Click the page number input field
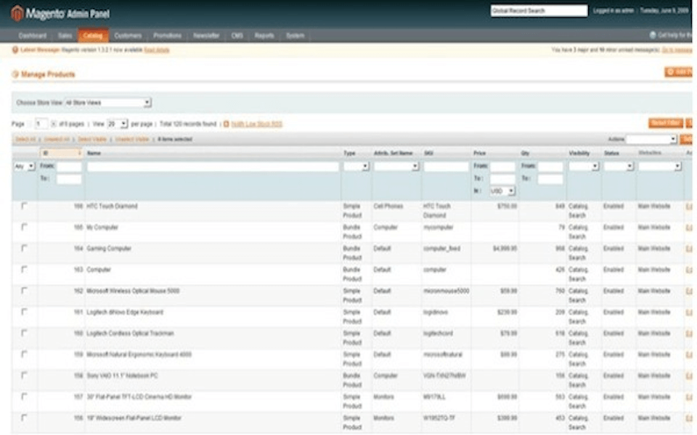The image size is (697, 435). click(41, 124)
